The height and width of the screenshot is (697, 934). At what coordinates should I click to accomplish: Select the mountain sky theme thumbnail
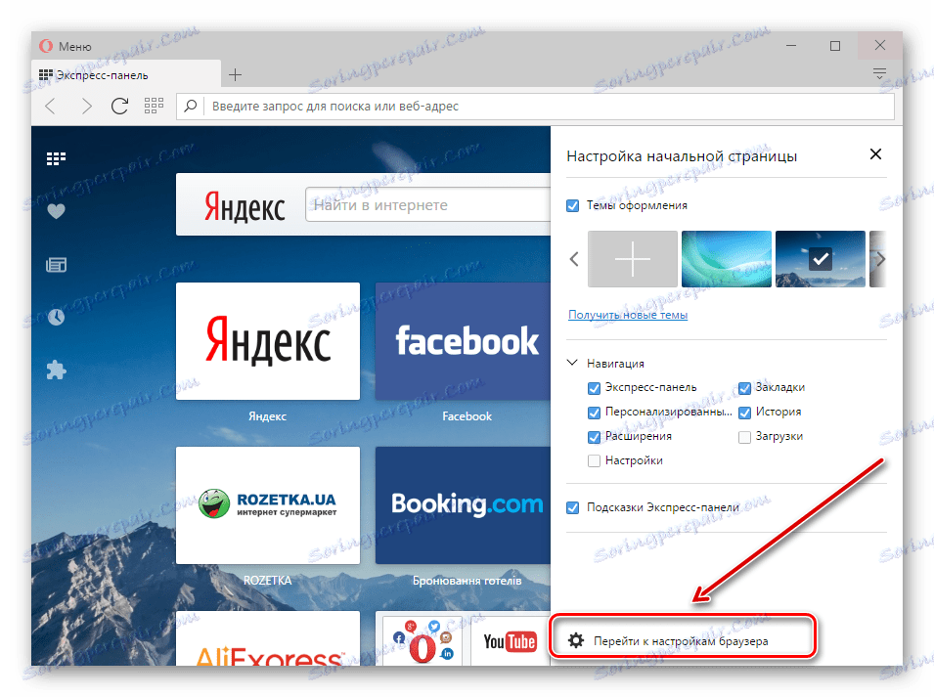(821, 259)
